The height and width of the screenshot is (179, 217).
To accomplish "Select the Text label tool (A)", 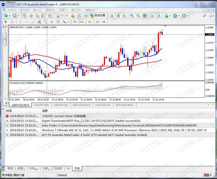I will click(52, 22).
